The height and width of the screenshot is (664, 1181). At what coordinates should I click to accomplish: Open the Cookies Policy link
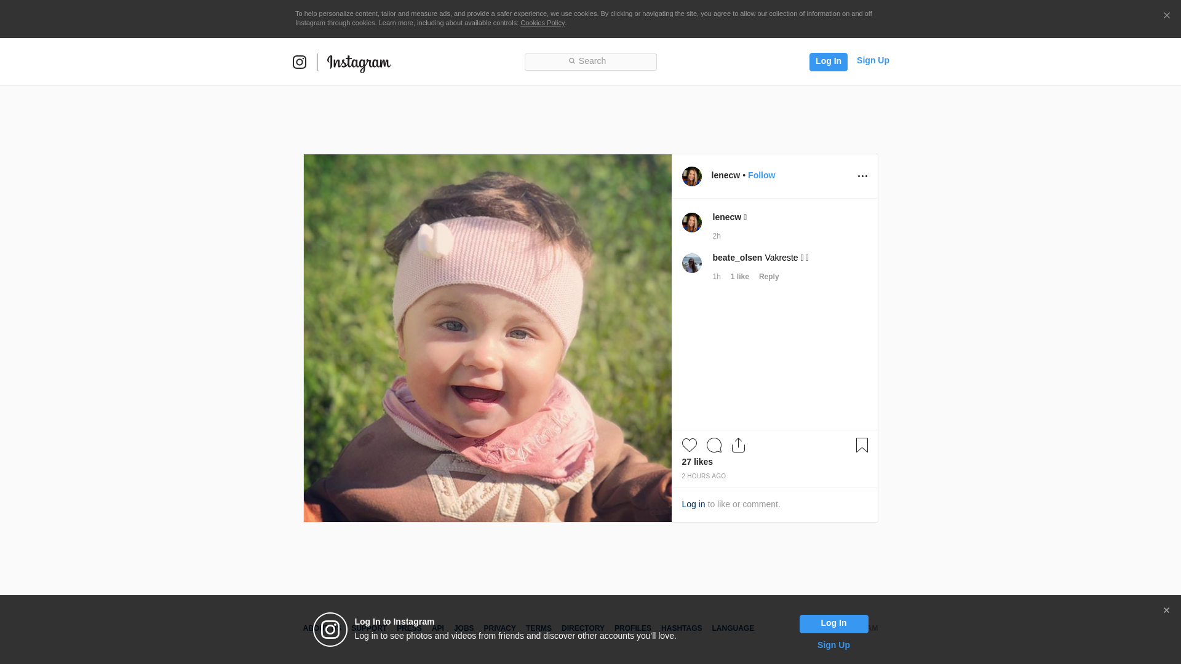pyautogui.click(x=543, y=23)
